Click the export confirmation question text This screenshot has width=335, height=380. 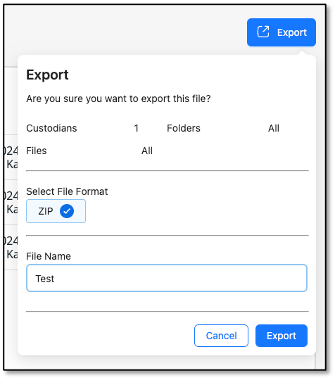[118, 99]
